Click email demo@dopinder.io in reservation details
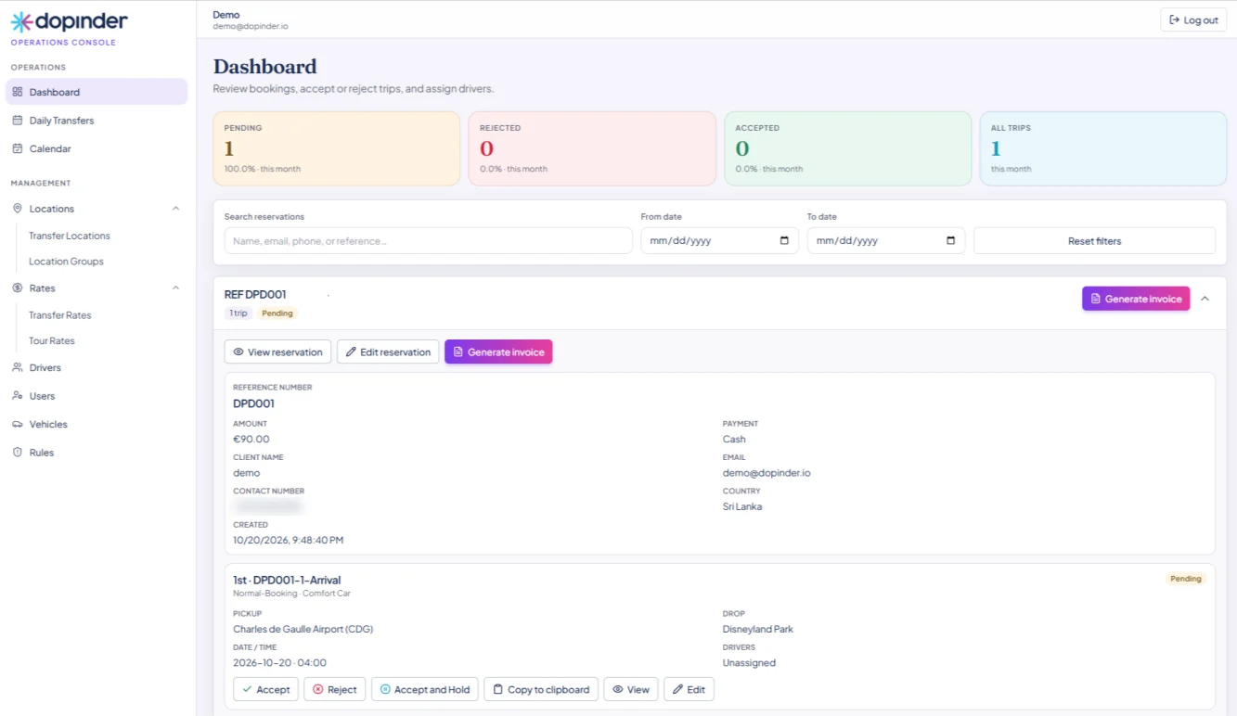The height and width of the screenshot is (716, 1237). click(x=767, y=473)
